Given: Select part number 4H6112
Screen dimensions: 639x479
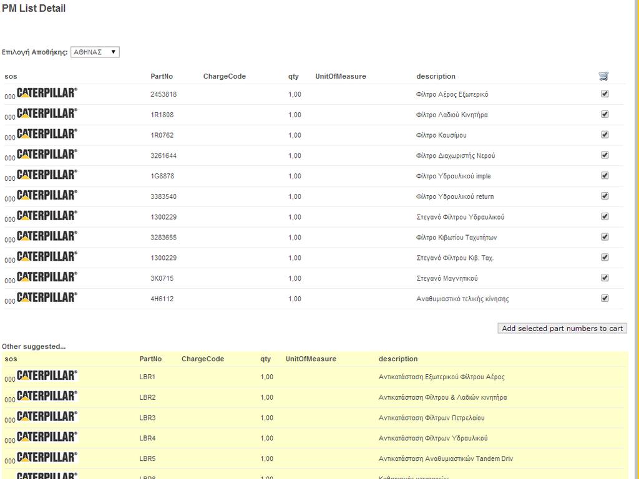Looking at the screenshot, I should tap(162, 299).
